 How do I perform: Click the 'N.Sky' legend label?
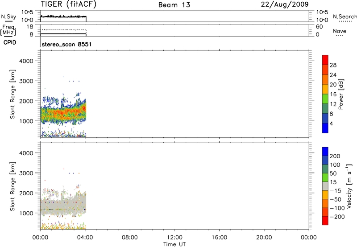pyautogui.click(x=8, y=16)
